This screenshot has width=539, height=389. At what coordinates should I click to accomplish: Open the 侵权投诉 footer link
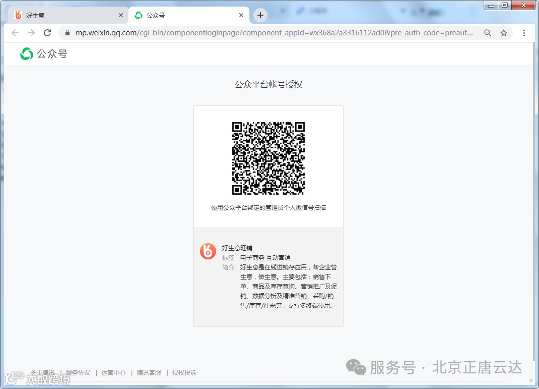pyautogui.click(x=184, y=372)
